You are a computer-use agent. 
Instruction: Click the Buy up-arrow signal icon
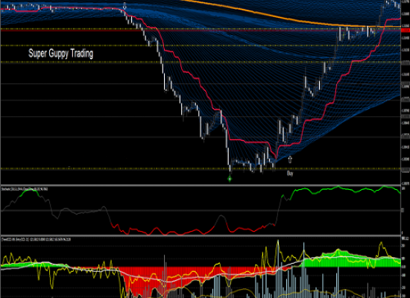click(290, 159)
